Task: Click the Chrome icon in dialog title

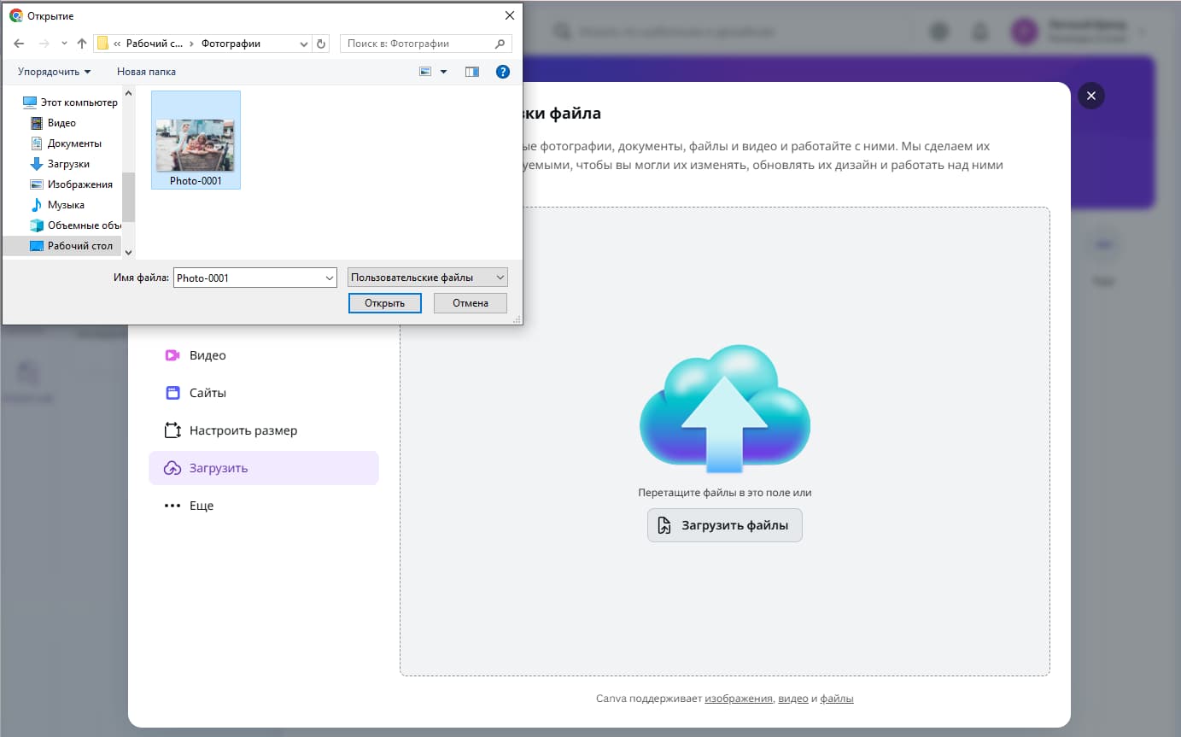Action: point(15,15)
